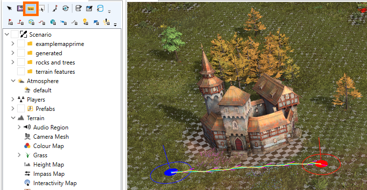Click the red marker disc in viewport

coord(321,164)
